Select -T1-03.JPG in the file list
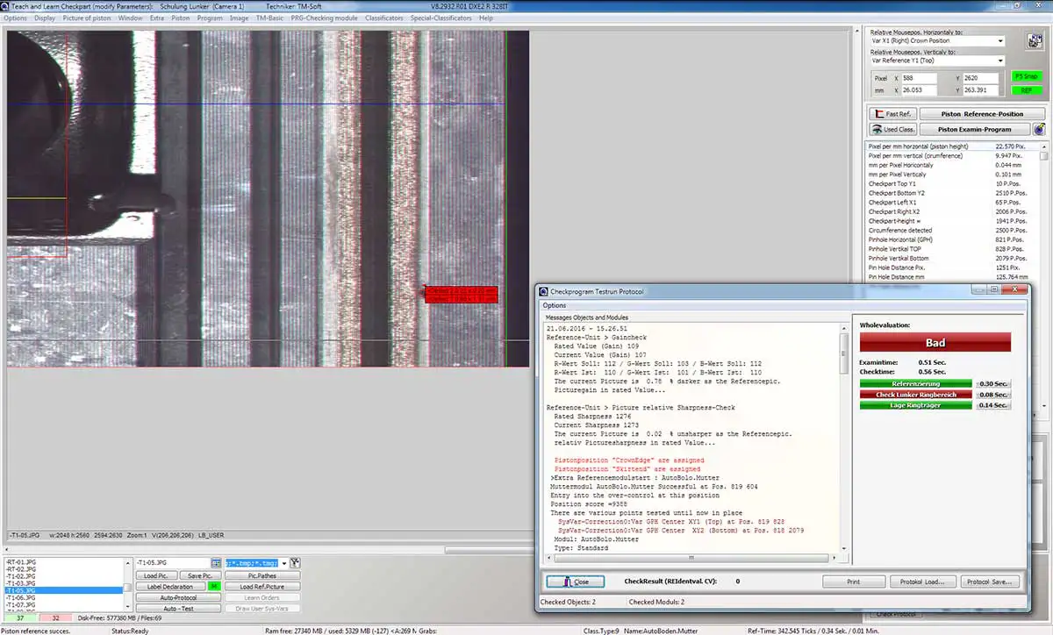Image resolution: width=1053 pixels, height=635 pixels. coord(62,583)
